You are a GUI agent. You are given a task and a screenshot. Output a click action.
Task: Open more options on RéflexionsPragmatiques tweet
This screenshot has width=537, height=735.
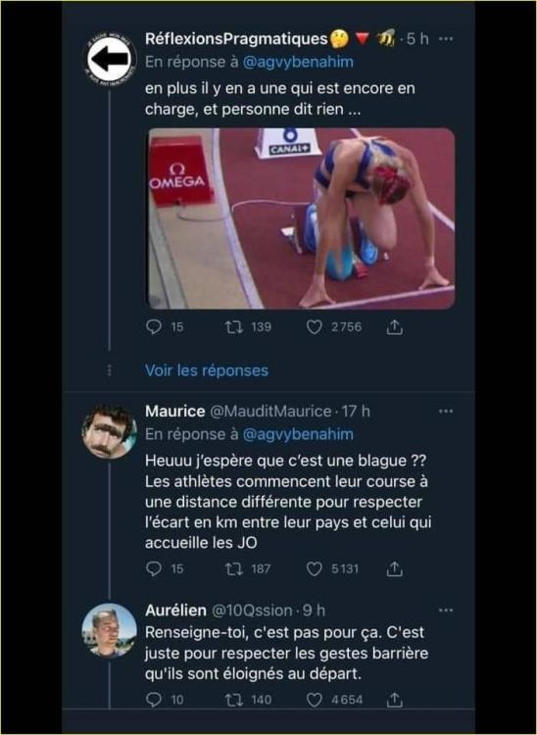point(446,39)
